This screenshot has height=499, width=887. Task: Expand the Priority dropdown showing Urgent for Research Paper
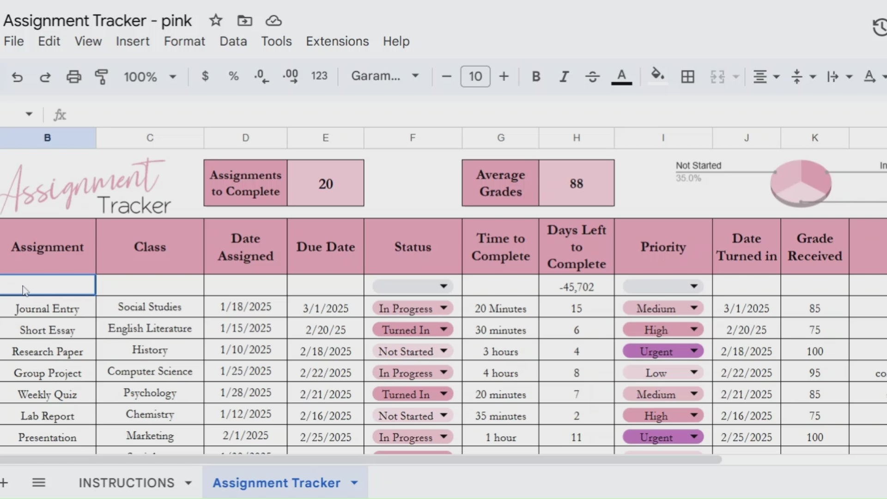pyautogui.click(x=694, y=351)
